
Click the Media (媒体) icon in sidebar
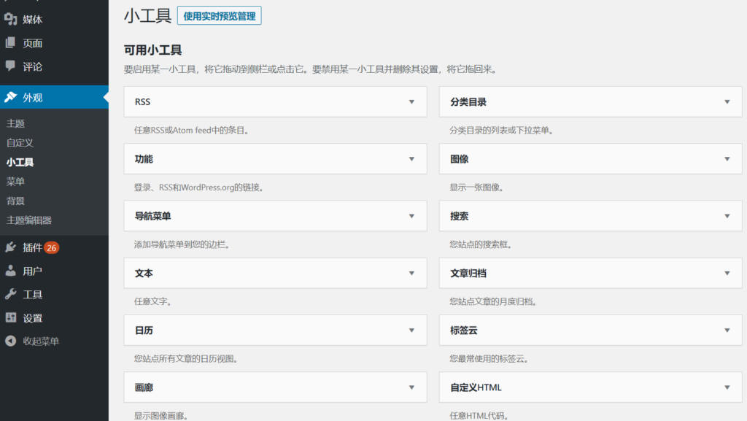11,20
